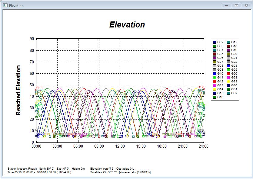Select the G12 red legend swatch

tap(215, 82)
